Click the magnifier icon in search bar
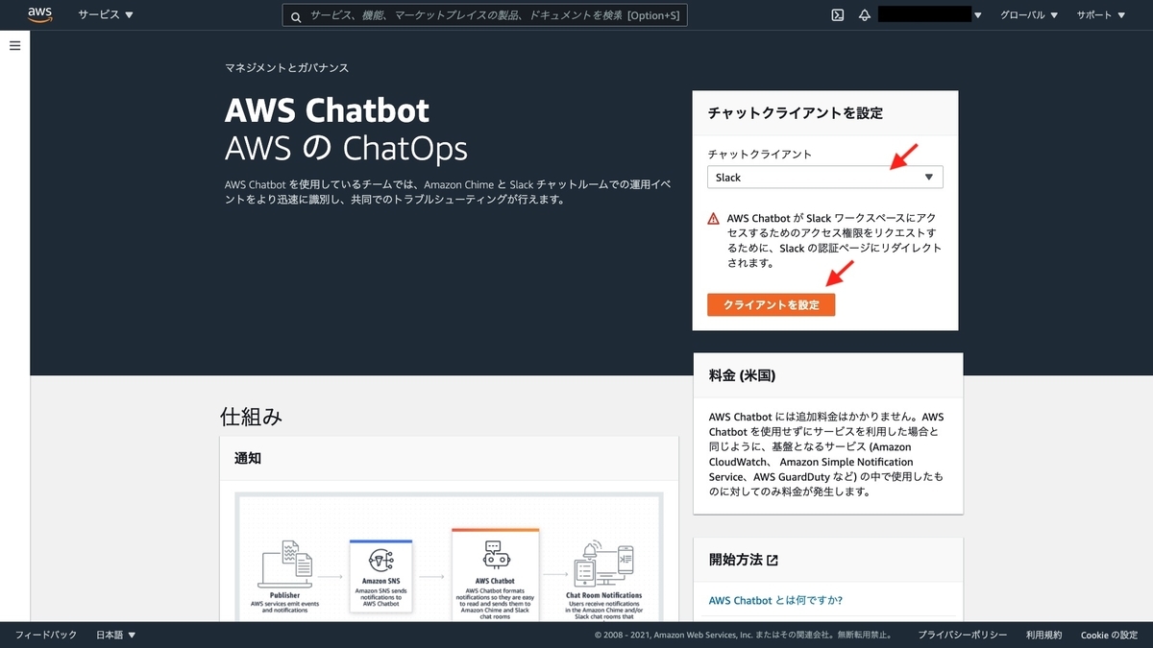Image resolution: width=1153 pixels, height=648 pixels. pyautogui.click(x=296, y=16)
